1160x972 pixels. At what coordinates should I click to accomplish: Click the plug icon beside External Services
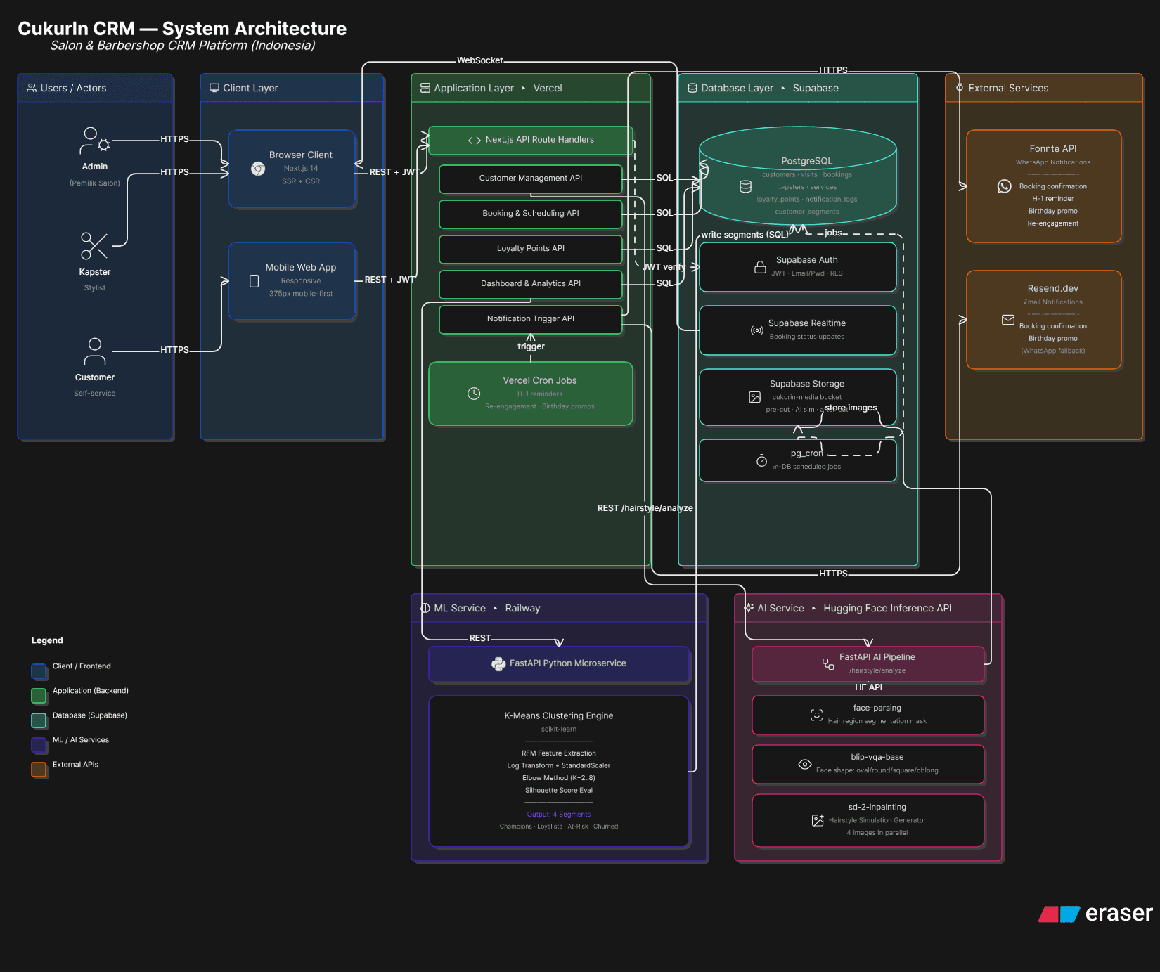point(960,88)
